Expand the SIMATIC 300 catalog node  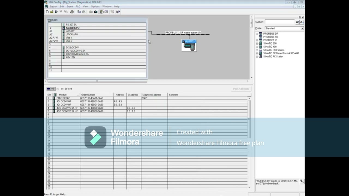(x=257, y=44)
